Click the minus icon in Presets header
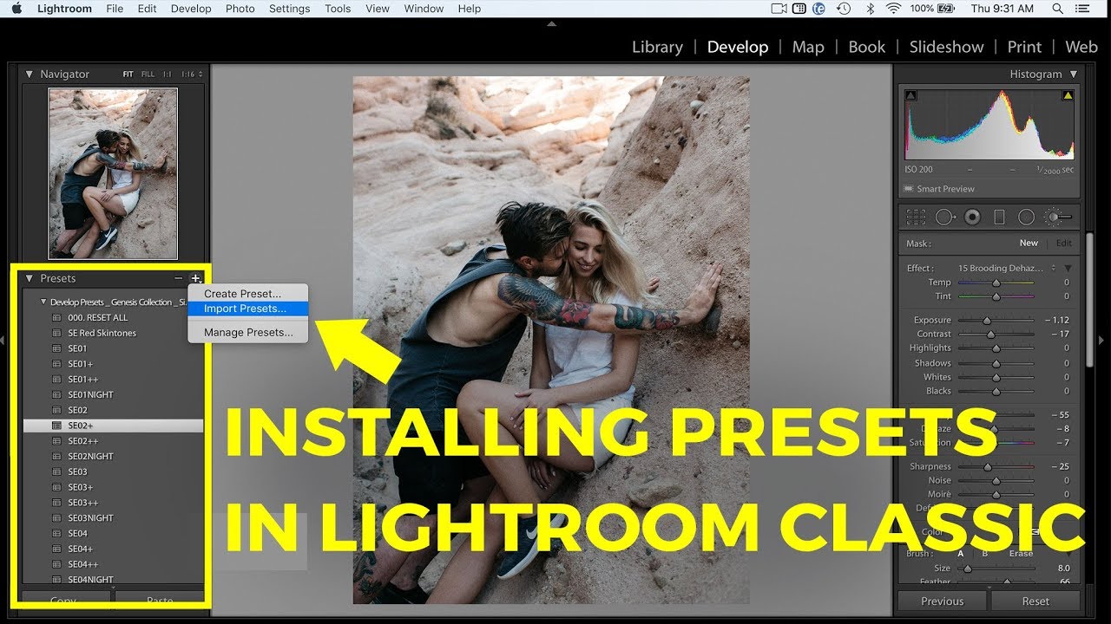 (x=179, y=278)
